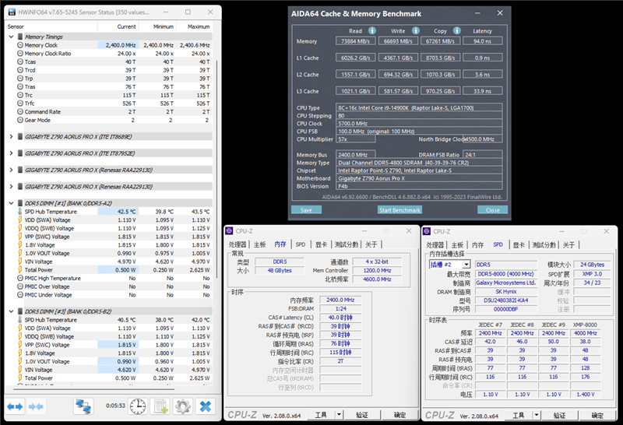Click Start Benchmark button in AIDA64
This screenshot has width=623, height=425.
(399, 209)
